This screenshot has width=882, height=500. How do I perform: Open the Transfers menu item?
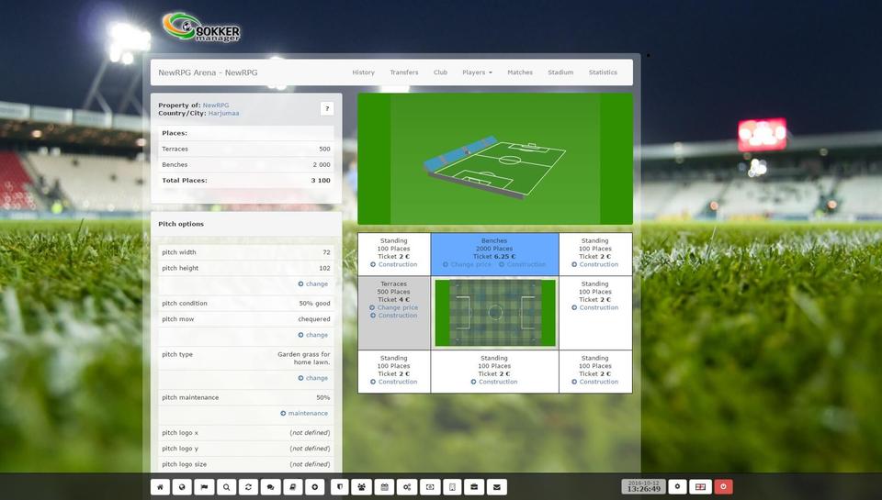pos(403,72)
